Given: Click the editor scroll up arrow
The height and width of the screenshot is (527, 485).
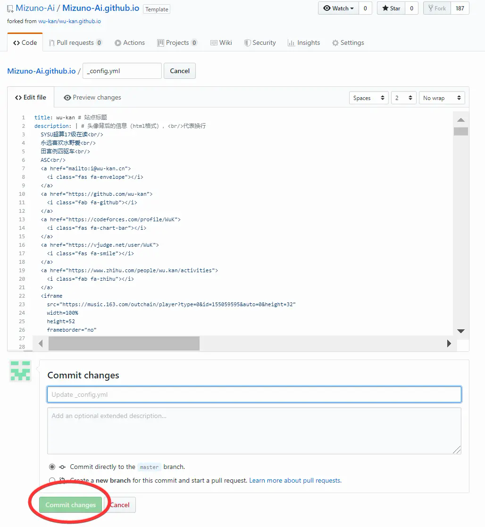Looking at the screenshot, I should pyautogui.click(x=461, y=120).
